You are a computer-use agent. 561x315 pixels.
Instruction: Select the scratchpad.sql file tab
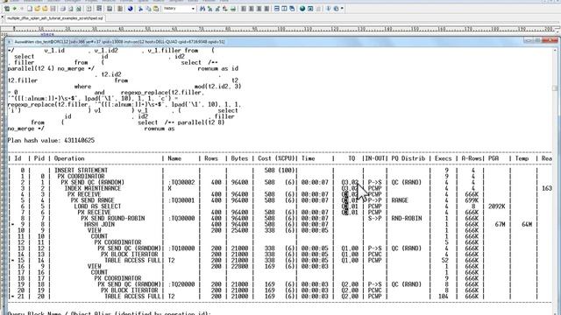(54, 17)
